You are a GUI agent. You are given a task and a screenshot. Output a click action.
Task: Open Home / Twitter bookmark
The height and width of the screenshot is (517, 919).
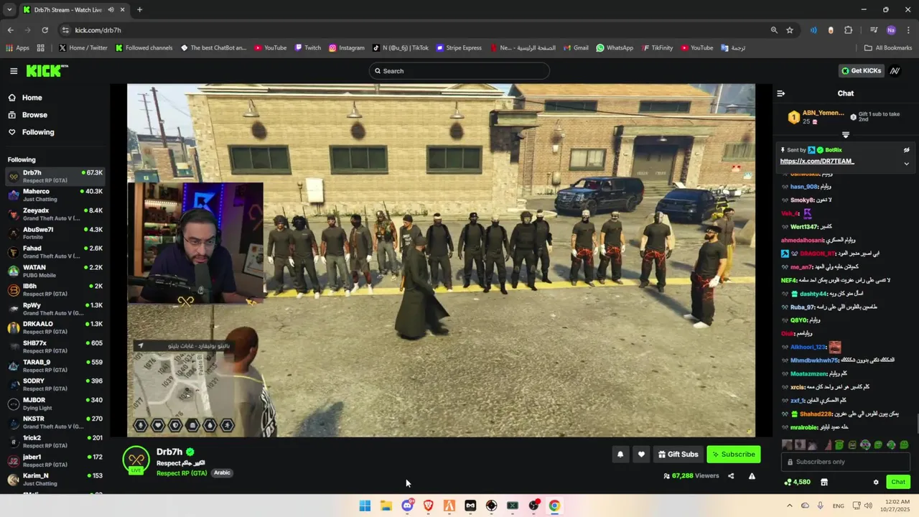83,48
